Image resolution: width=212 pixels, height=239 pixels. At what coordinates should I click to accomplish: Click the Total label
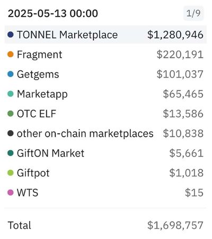coord(20,225)
